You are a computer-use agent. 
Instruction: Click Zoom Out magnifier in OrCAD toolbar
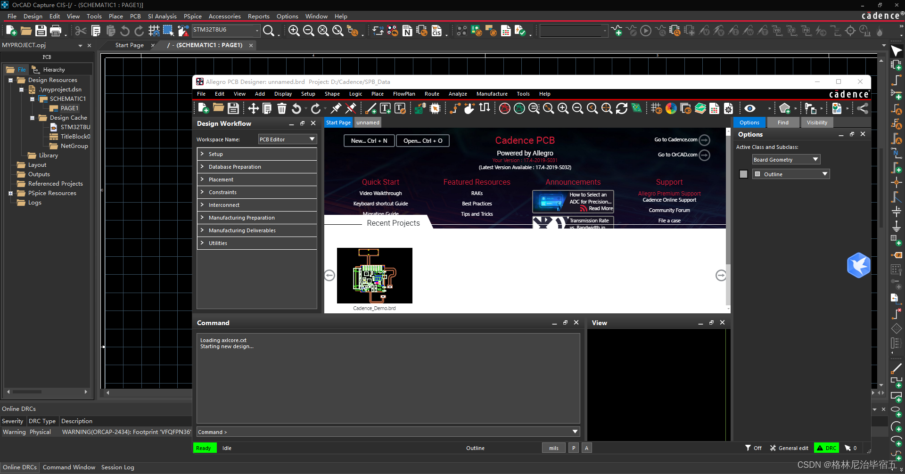point(308,31)
